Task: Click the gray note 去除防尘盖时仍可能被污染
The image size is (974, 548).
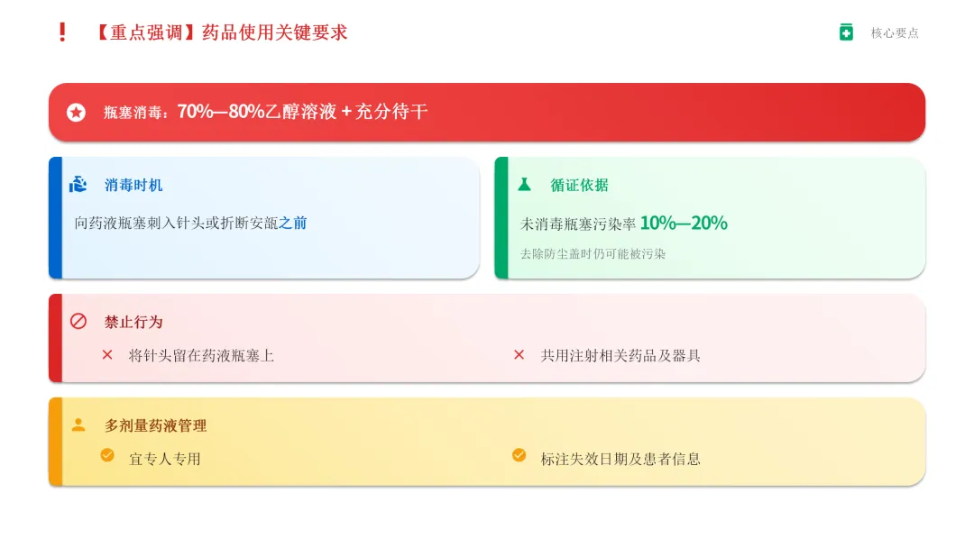Action: (x=593, y=254)
